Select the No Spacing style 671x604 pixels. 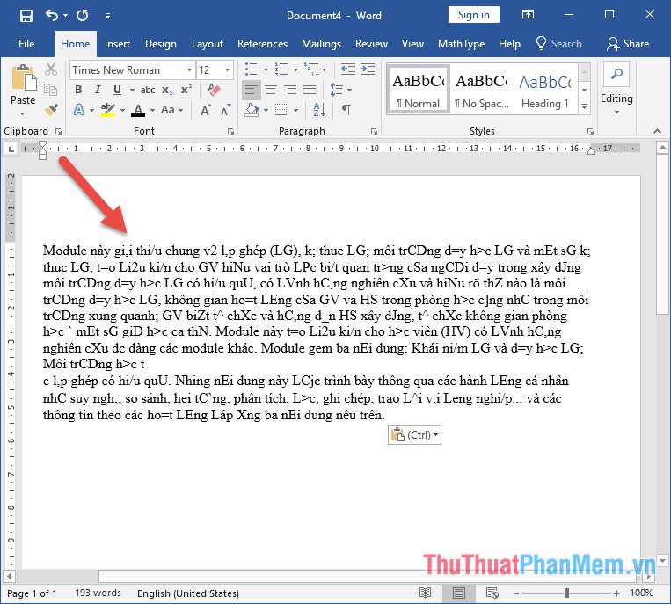[x=482, y=90]
